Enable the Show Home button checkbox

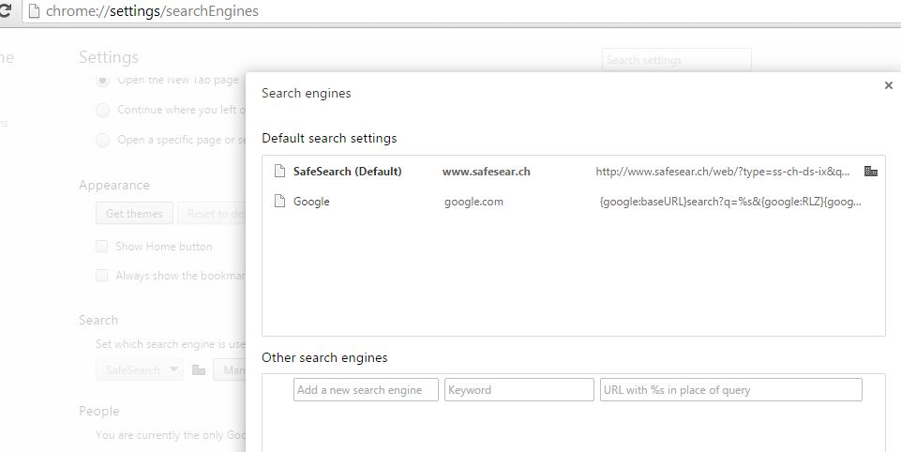(102, 247)
